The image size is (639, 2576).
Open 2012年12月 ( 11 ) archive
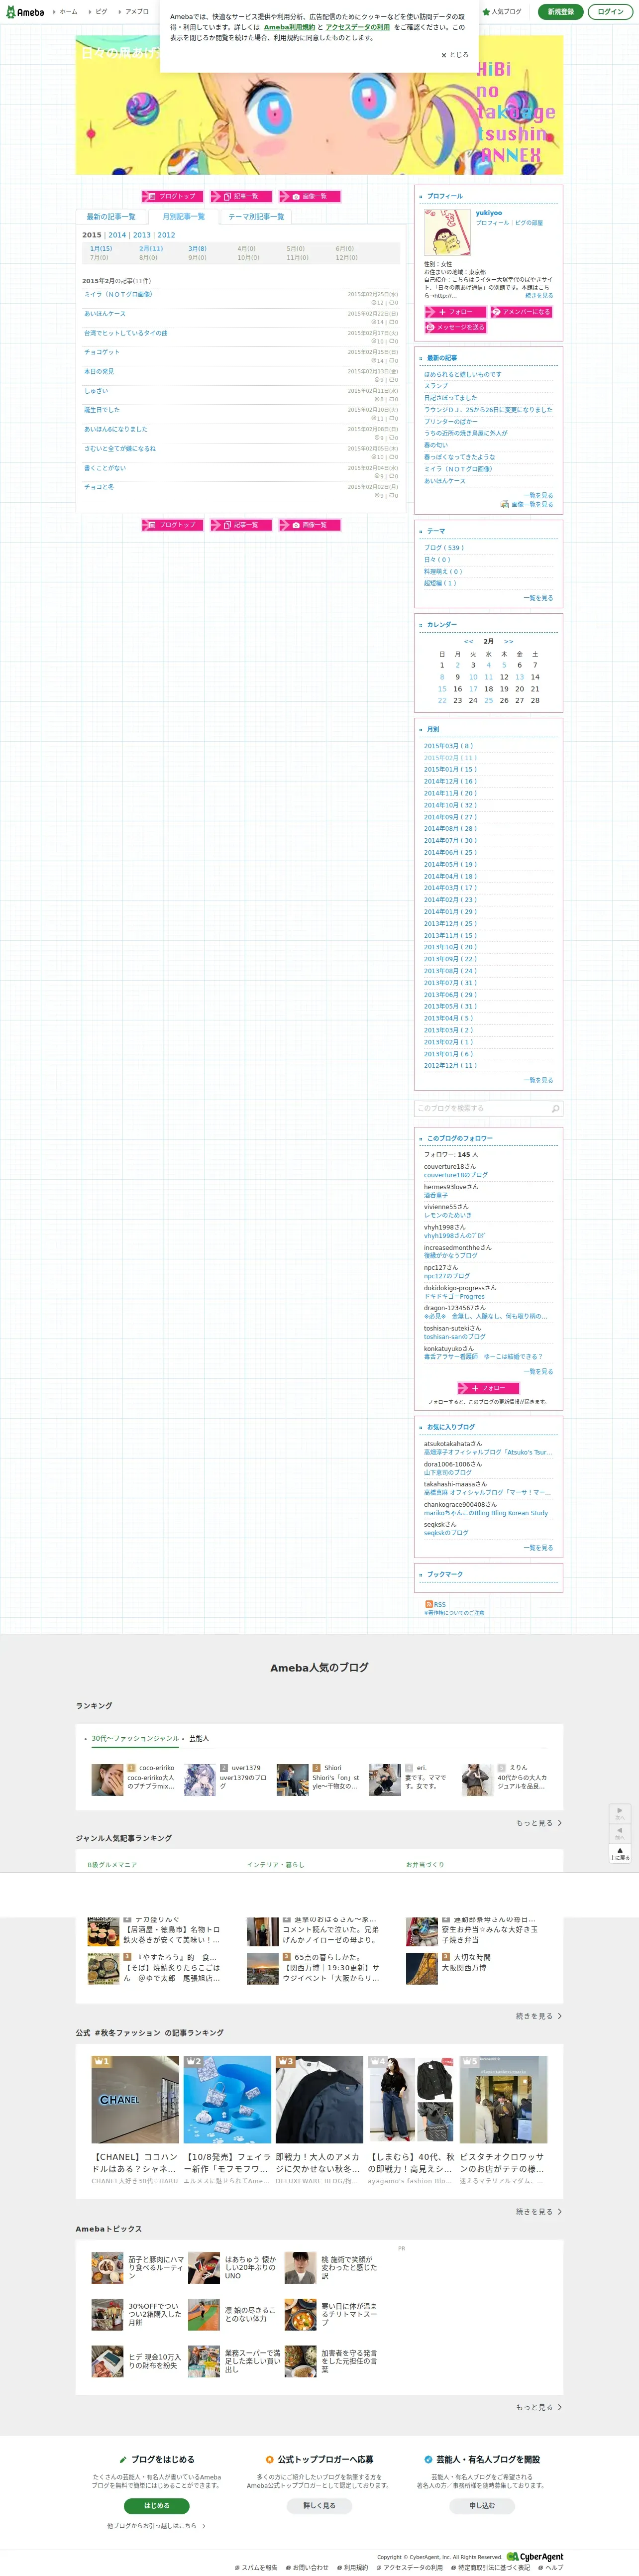click(x=450, y=1065)
